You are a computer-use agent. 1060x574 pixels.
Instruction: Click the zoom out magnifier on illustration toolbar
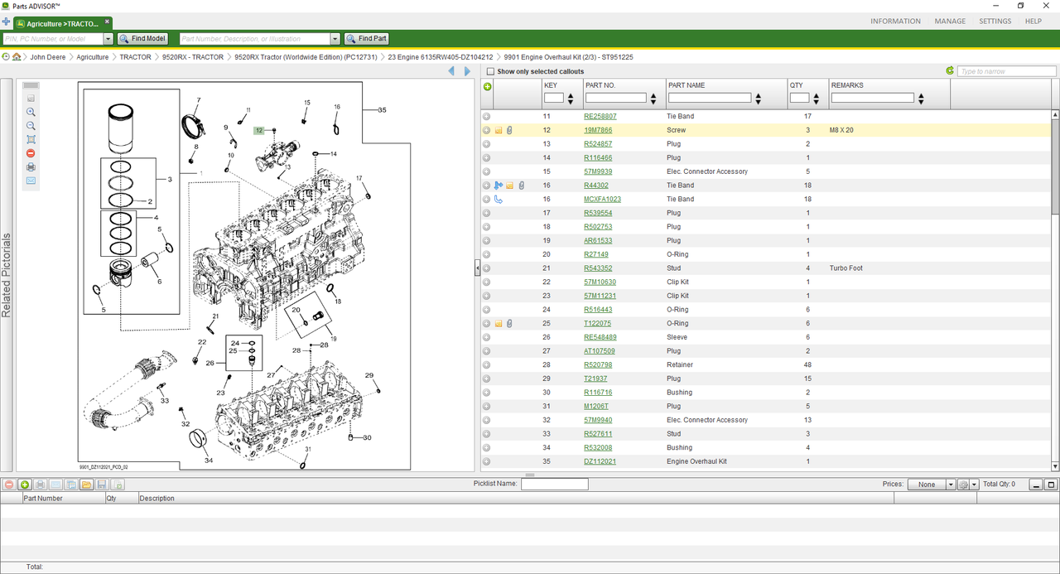(x=31, y=126)
